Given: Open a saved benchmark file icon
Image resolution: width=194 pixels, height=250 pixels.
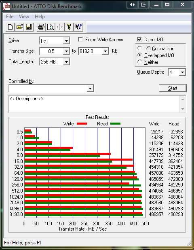Looking at the screenshot, I should [19, 27].
